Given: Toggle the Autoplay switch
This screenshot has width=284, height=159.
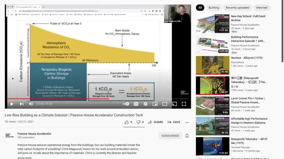Looking at the screenshot, I should (126, 104).
